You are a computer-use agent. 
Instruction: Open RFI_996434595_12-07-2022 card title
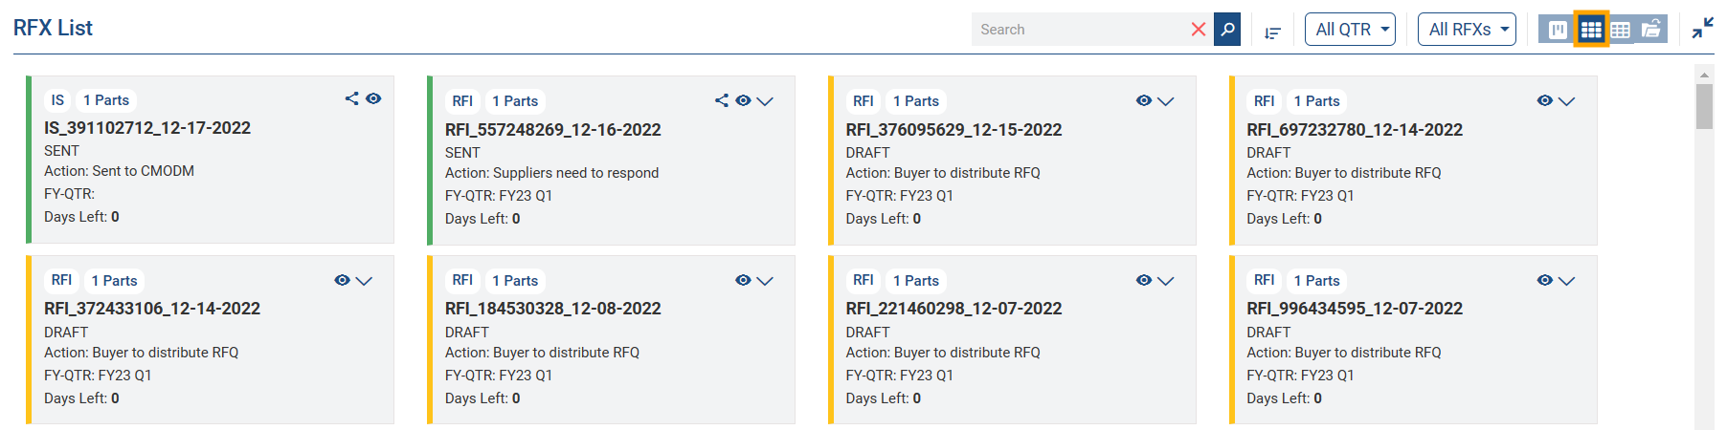(x=1354, y=309)
